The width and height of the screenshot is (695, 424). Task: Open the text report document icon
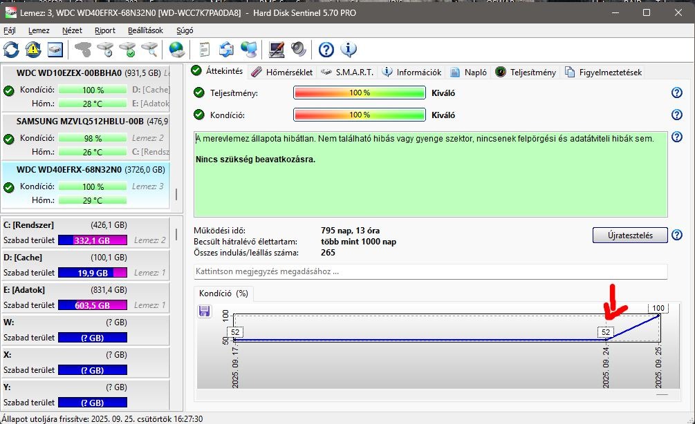204,50
